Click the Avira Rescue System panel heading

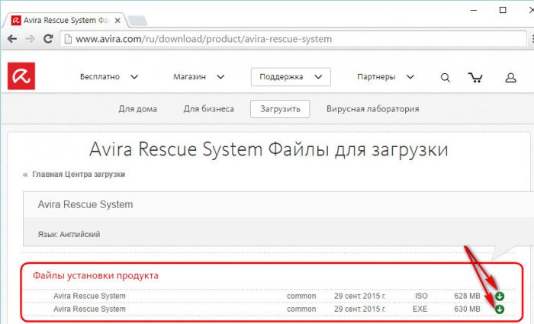(x=85, y=204)
